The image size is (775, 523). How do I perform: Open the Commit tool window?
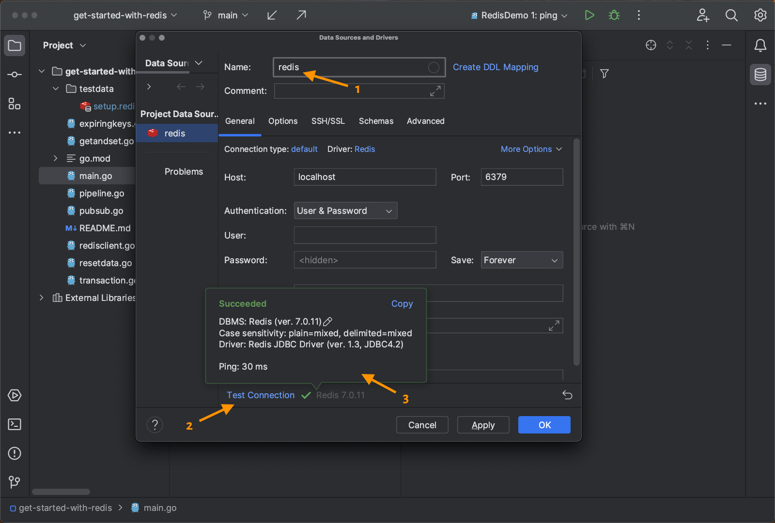point(15,75)
